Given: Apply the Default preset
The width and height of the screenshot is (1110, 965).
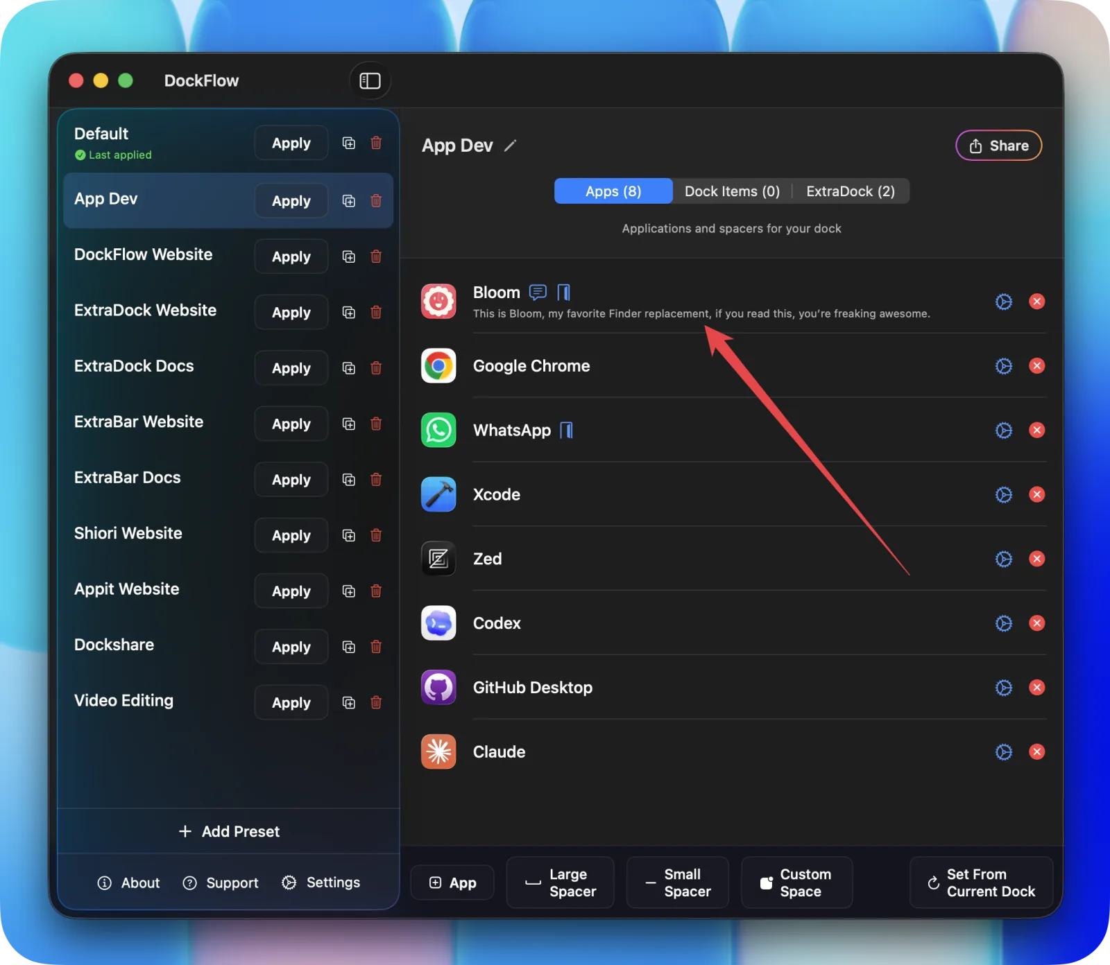Looking at the screenshot, I should (x=291, y=144).
